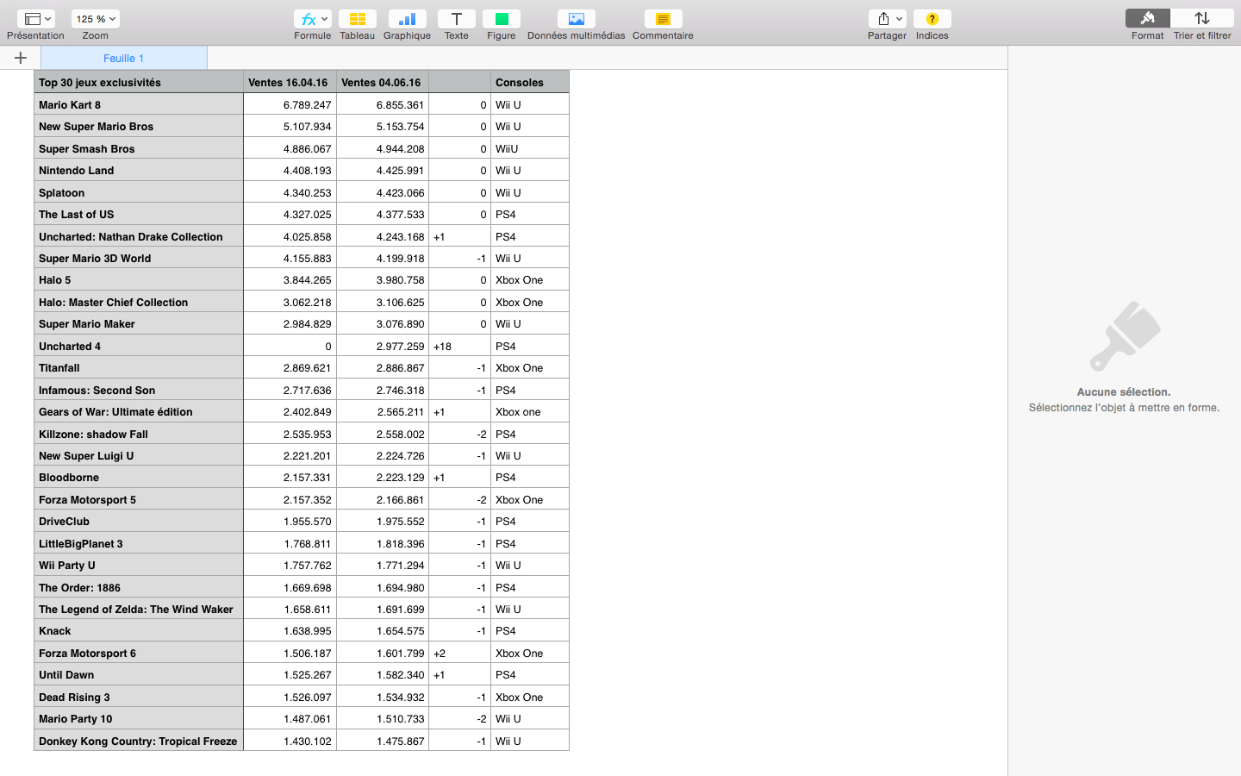Select the Wii Party U cell
This screenshot has height=776, width=1241.
click(139, 565)
